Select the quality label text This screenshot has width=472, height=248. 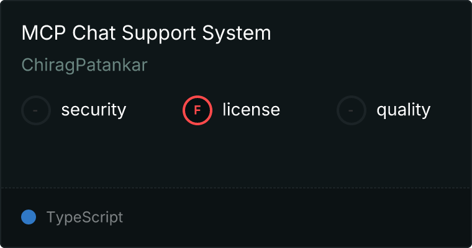pyautogui.click(x=403, y=110)
